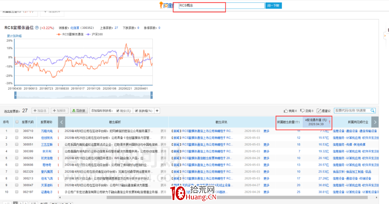Viewport: 389px width, 204px height.
Task: Check the row checkbox for stock 300250
Action: (17, 158)
